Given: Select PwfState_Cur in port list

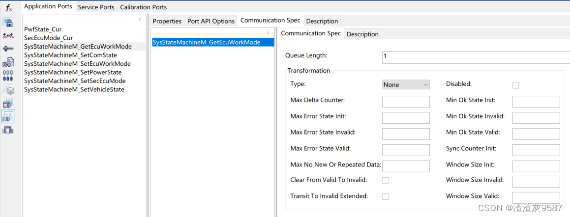Looking at the screenshot, I should coord(43,29).
